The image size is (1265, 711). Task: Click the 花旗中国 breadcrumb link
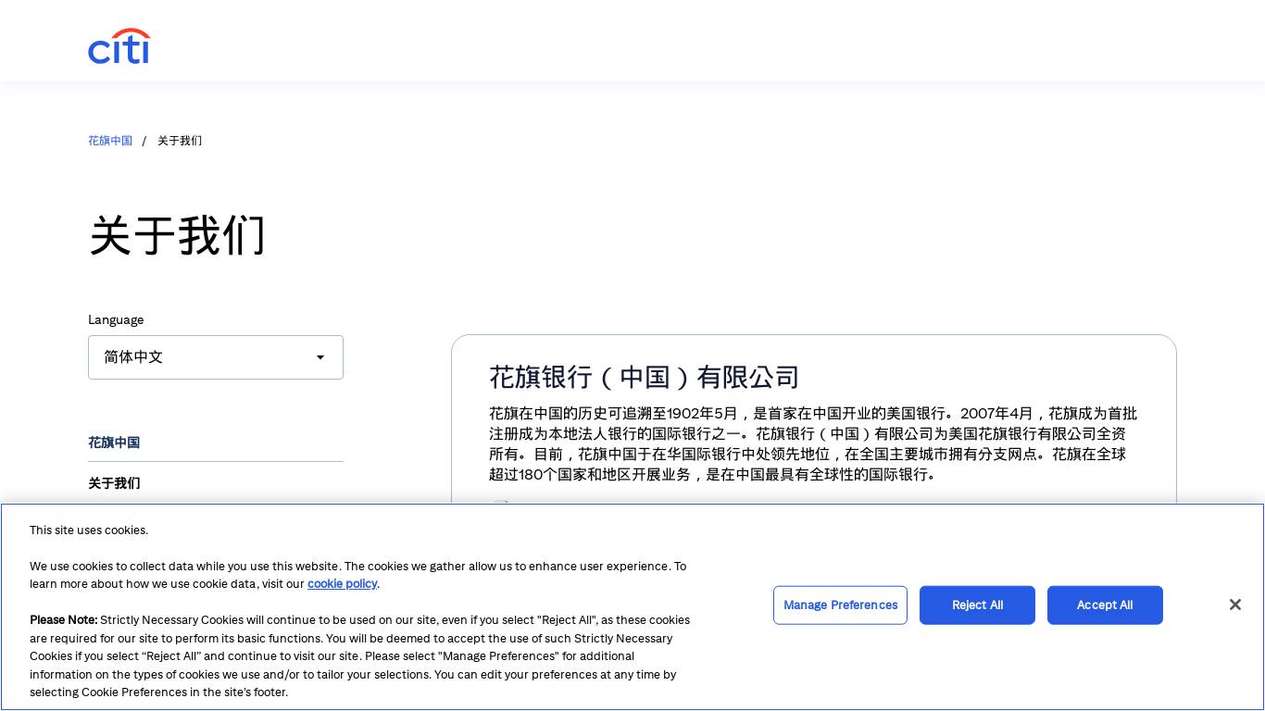coord(110,141)
